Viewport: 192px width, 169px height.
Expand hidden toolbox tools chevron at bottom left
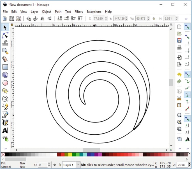[5, 149]
